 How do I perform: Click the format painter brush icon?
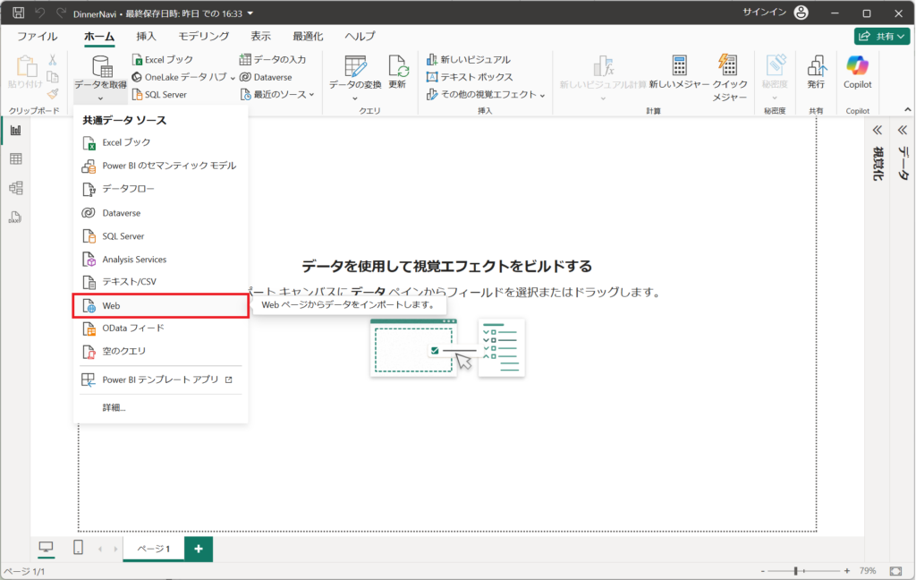[53, 94]
